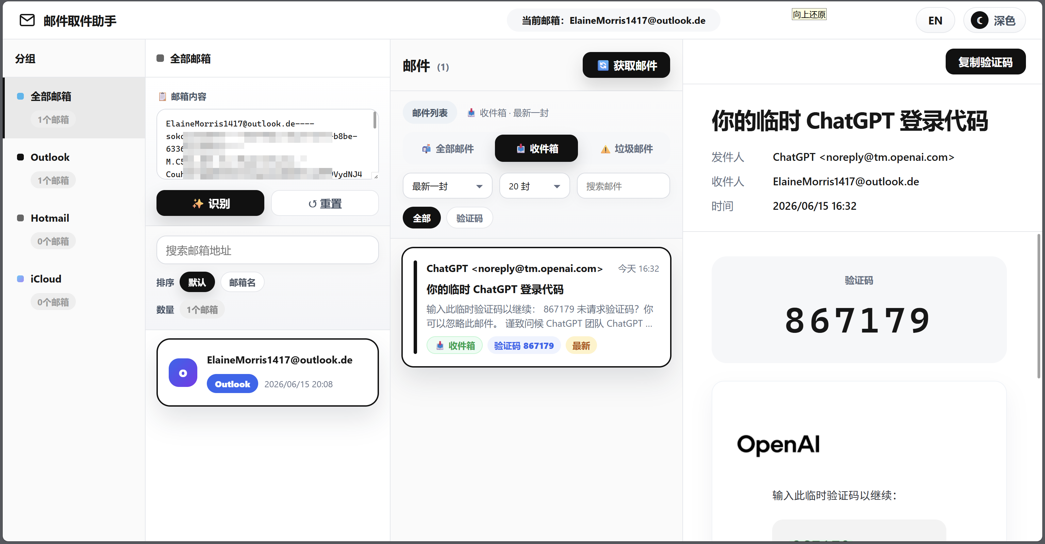Click the clipboard icon beside 邮箱内容
Viewport: 1045px width, 544px height.
162,97
